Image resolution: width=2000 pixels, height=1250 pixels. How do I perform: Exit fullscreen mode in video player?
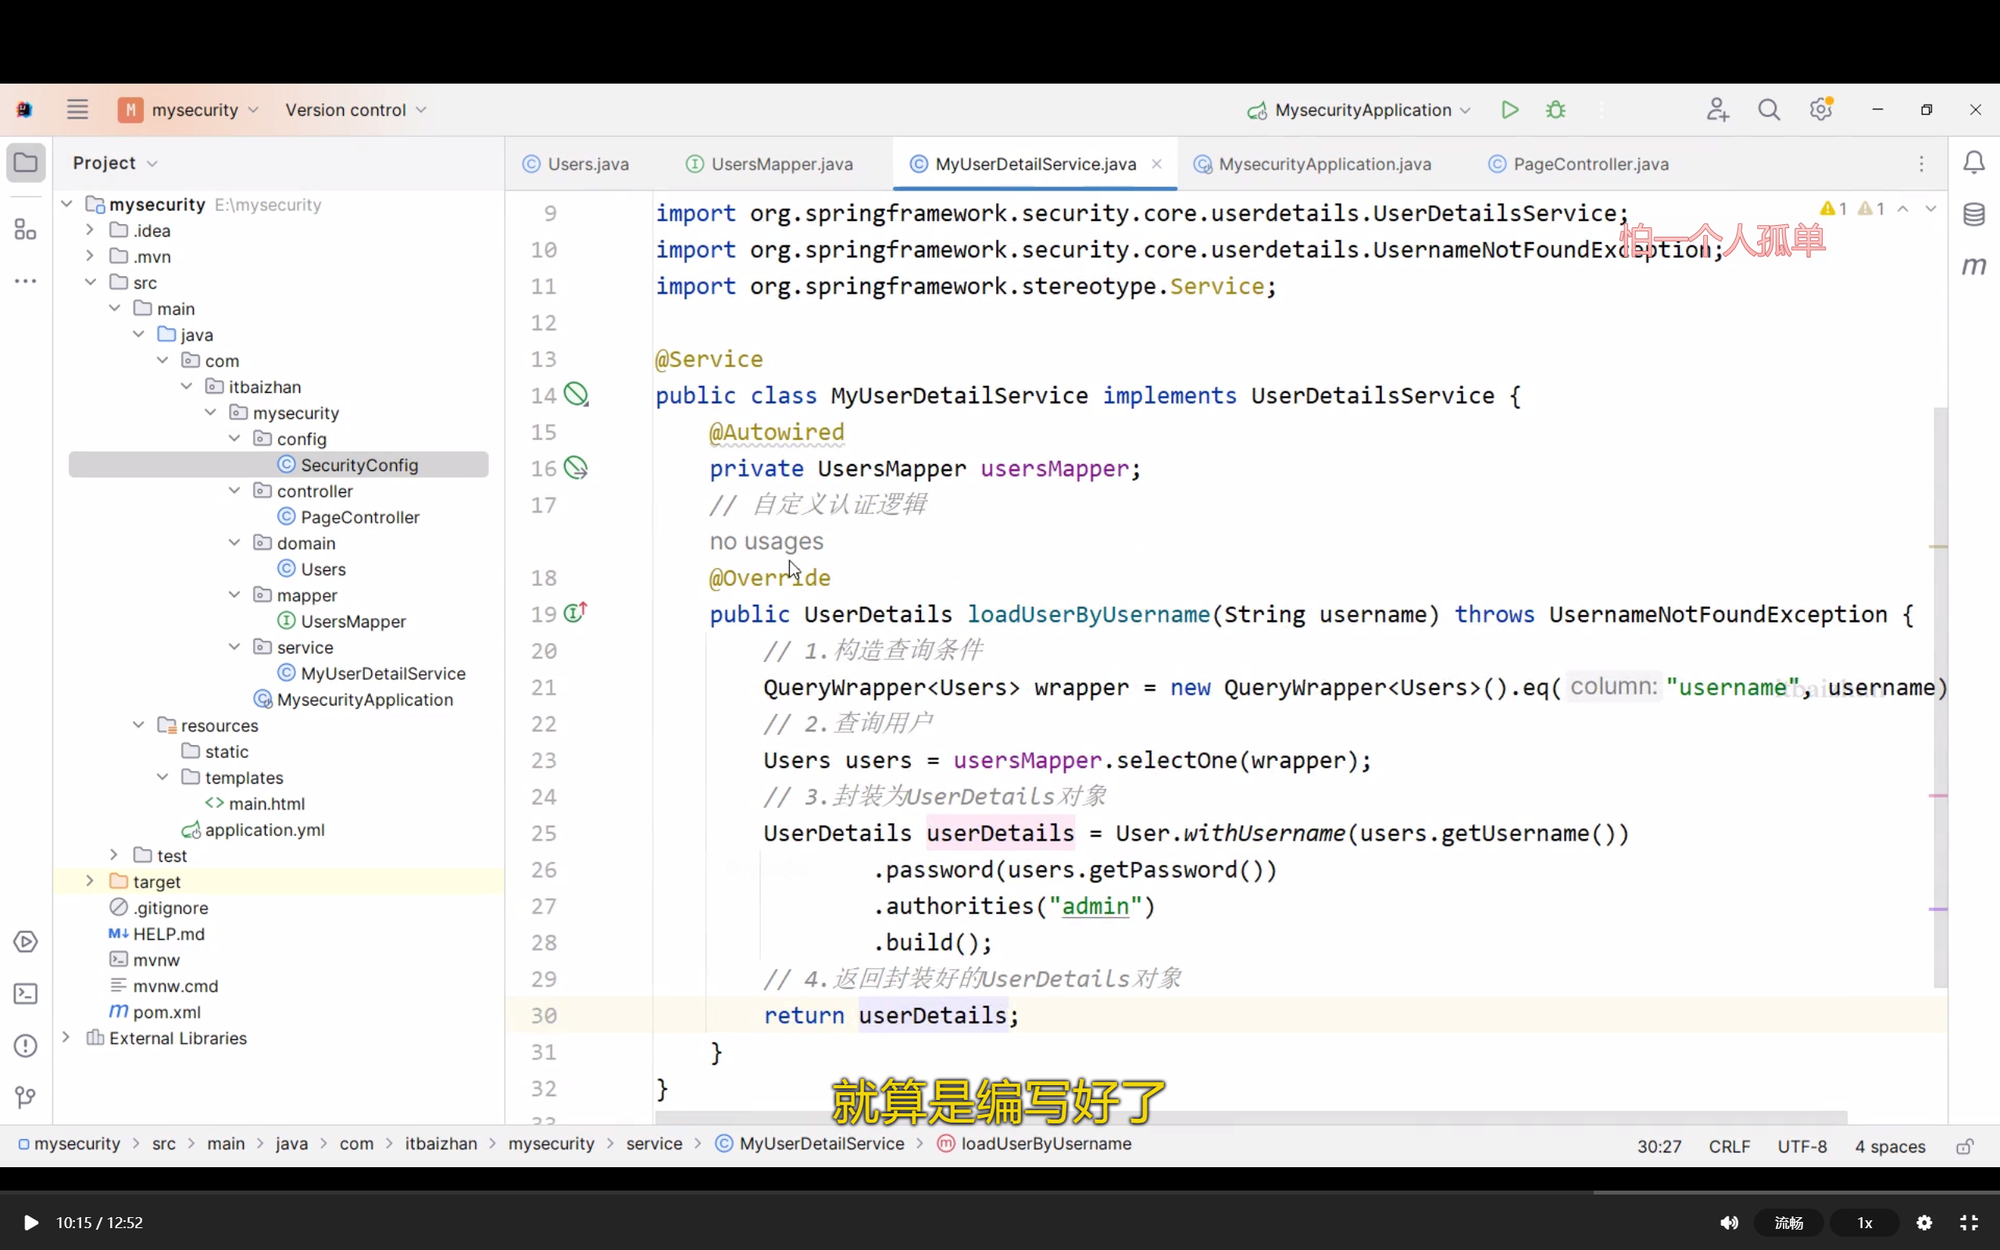click(1970, 1223)
